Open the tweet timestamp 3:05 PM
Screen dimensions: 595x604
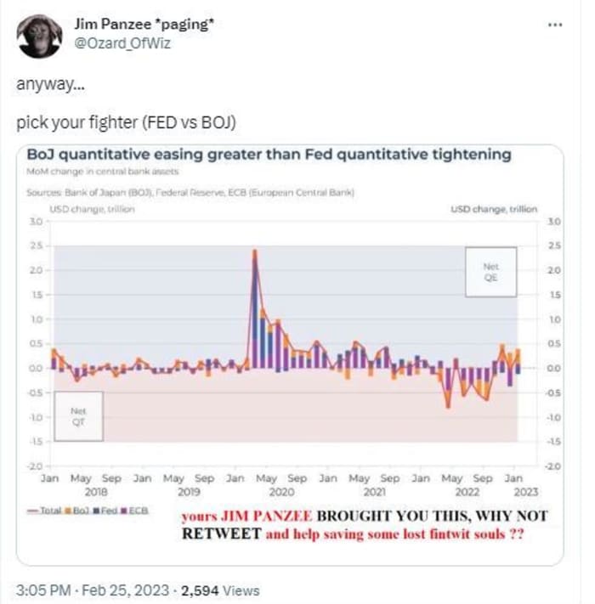(x=43, y=590)
